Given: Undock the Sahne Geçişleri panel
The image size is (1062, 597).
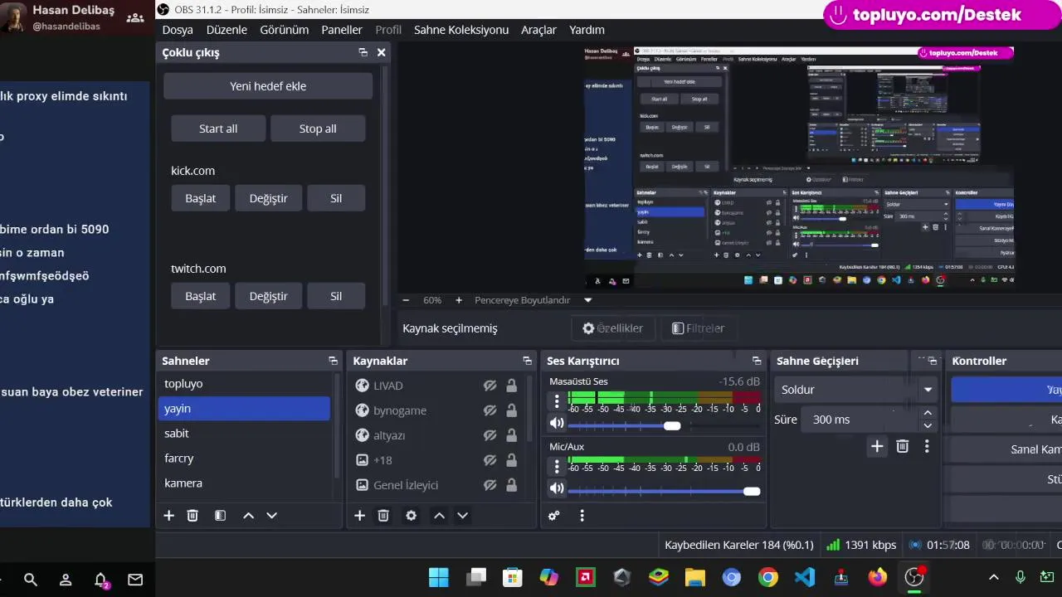Looking at the screenshot, I should (x=933, y=361).
